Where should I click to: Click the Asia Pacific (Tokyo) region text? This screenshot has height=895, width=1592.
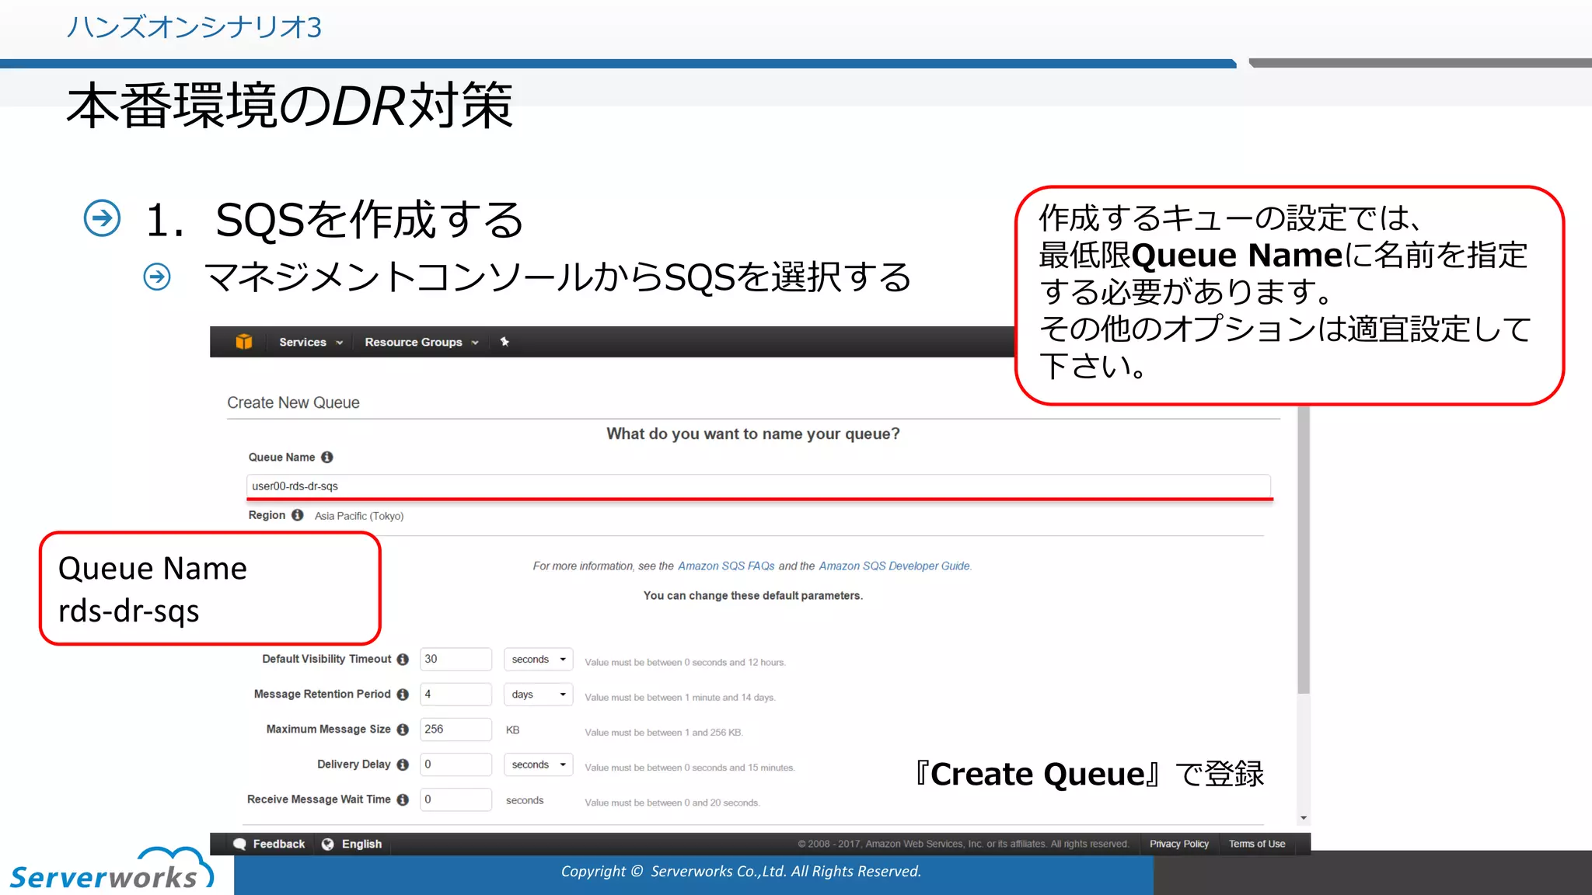coord(359,516)
